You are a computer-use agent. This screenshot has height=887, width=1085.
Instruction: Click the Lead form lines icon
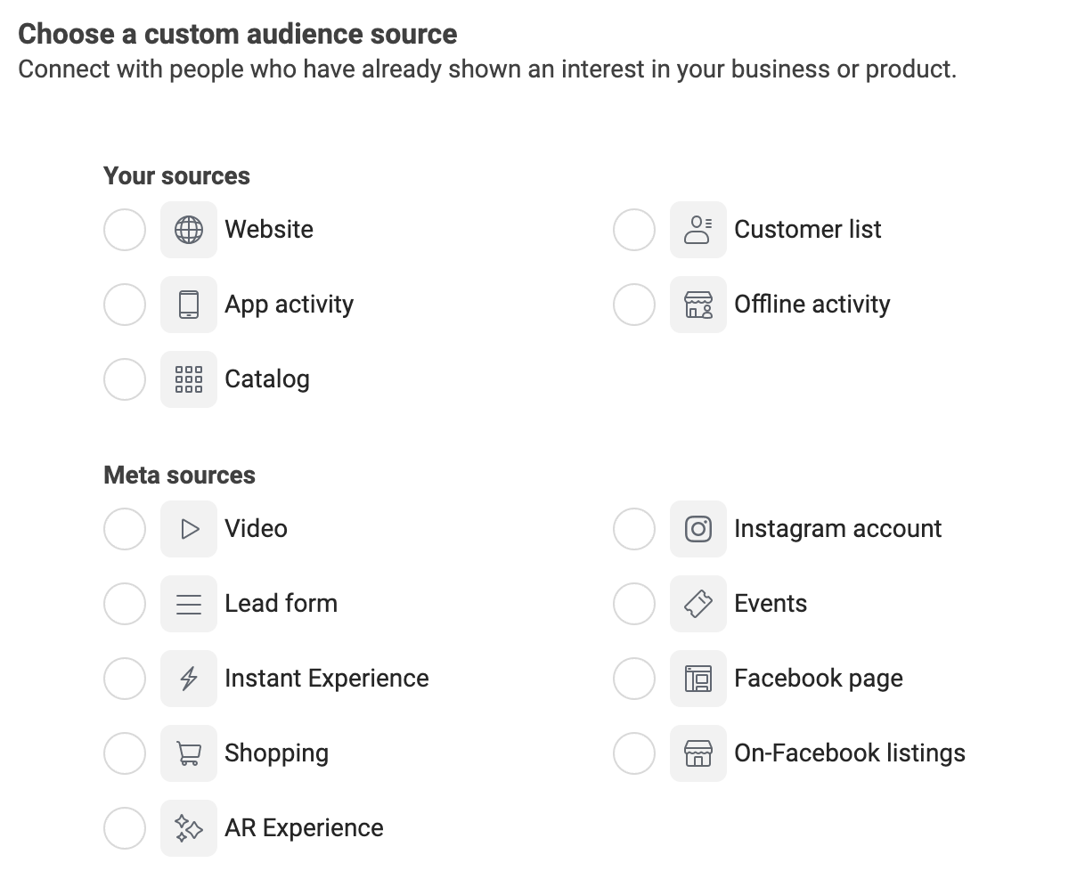(189, 604)
